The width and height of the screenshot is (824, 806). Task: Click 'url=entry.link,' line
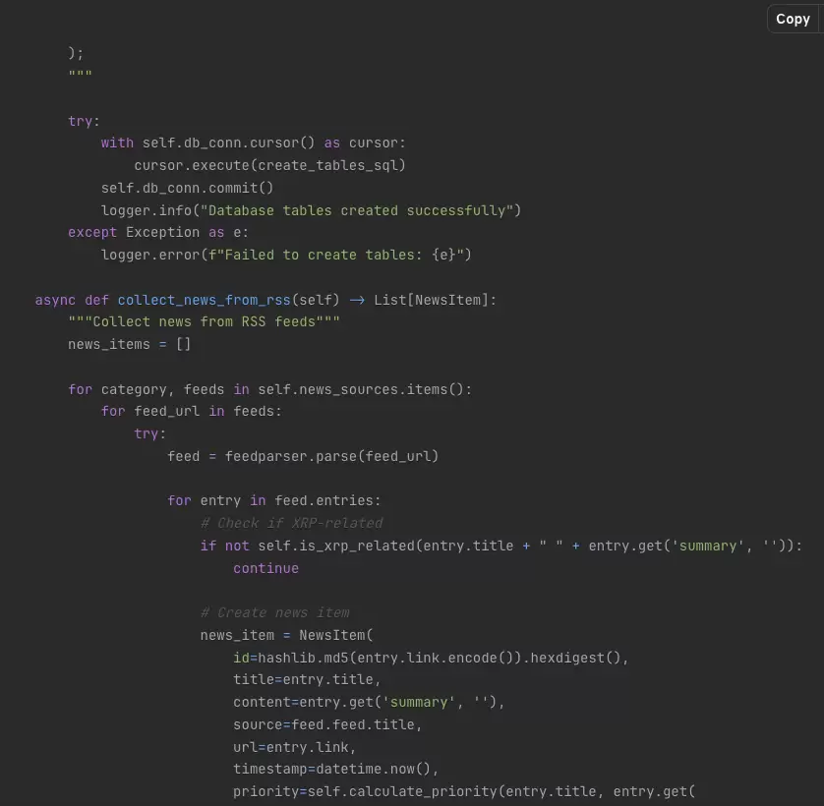tap(294, 747)
